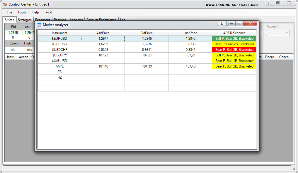Select the Orders tab
The image size is (298, 173).
click(10, 19)
